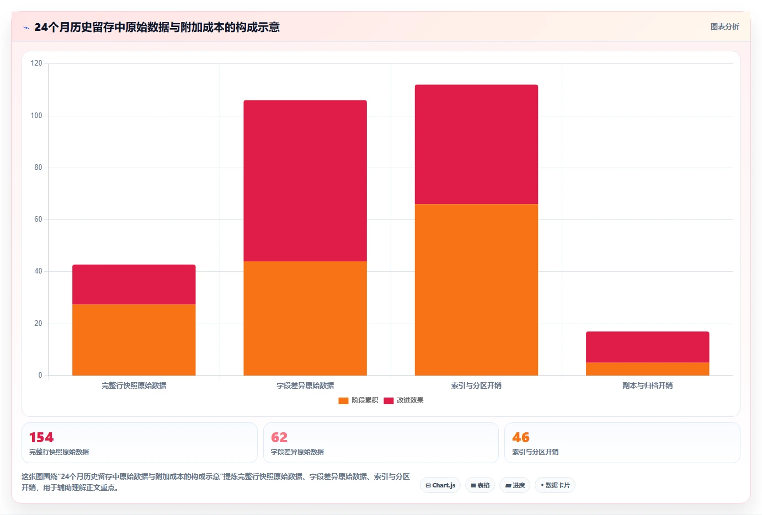Viewport: 762px width, 515px height.
Task: Toggle the 改进效果 red legend swatch
Action: coord(388,400)
